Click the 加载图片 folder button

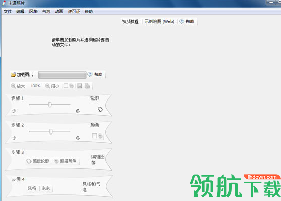(22, 75)
